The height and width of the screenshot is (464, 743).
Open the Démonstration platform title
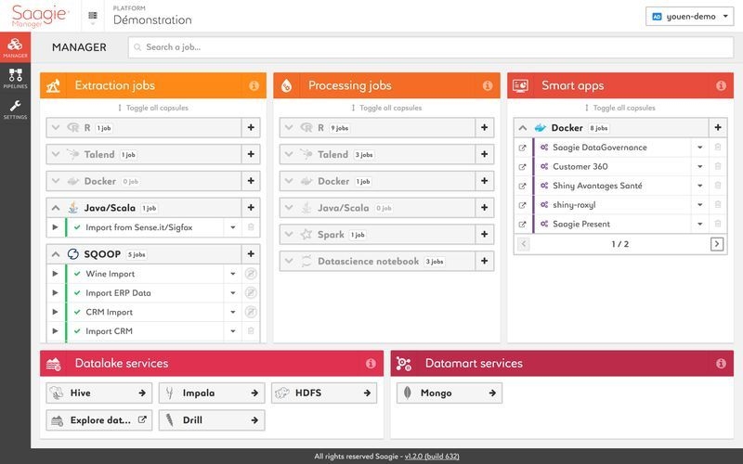152,19
